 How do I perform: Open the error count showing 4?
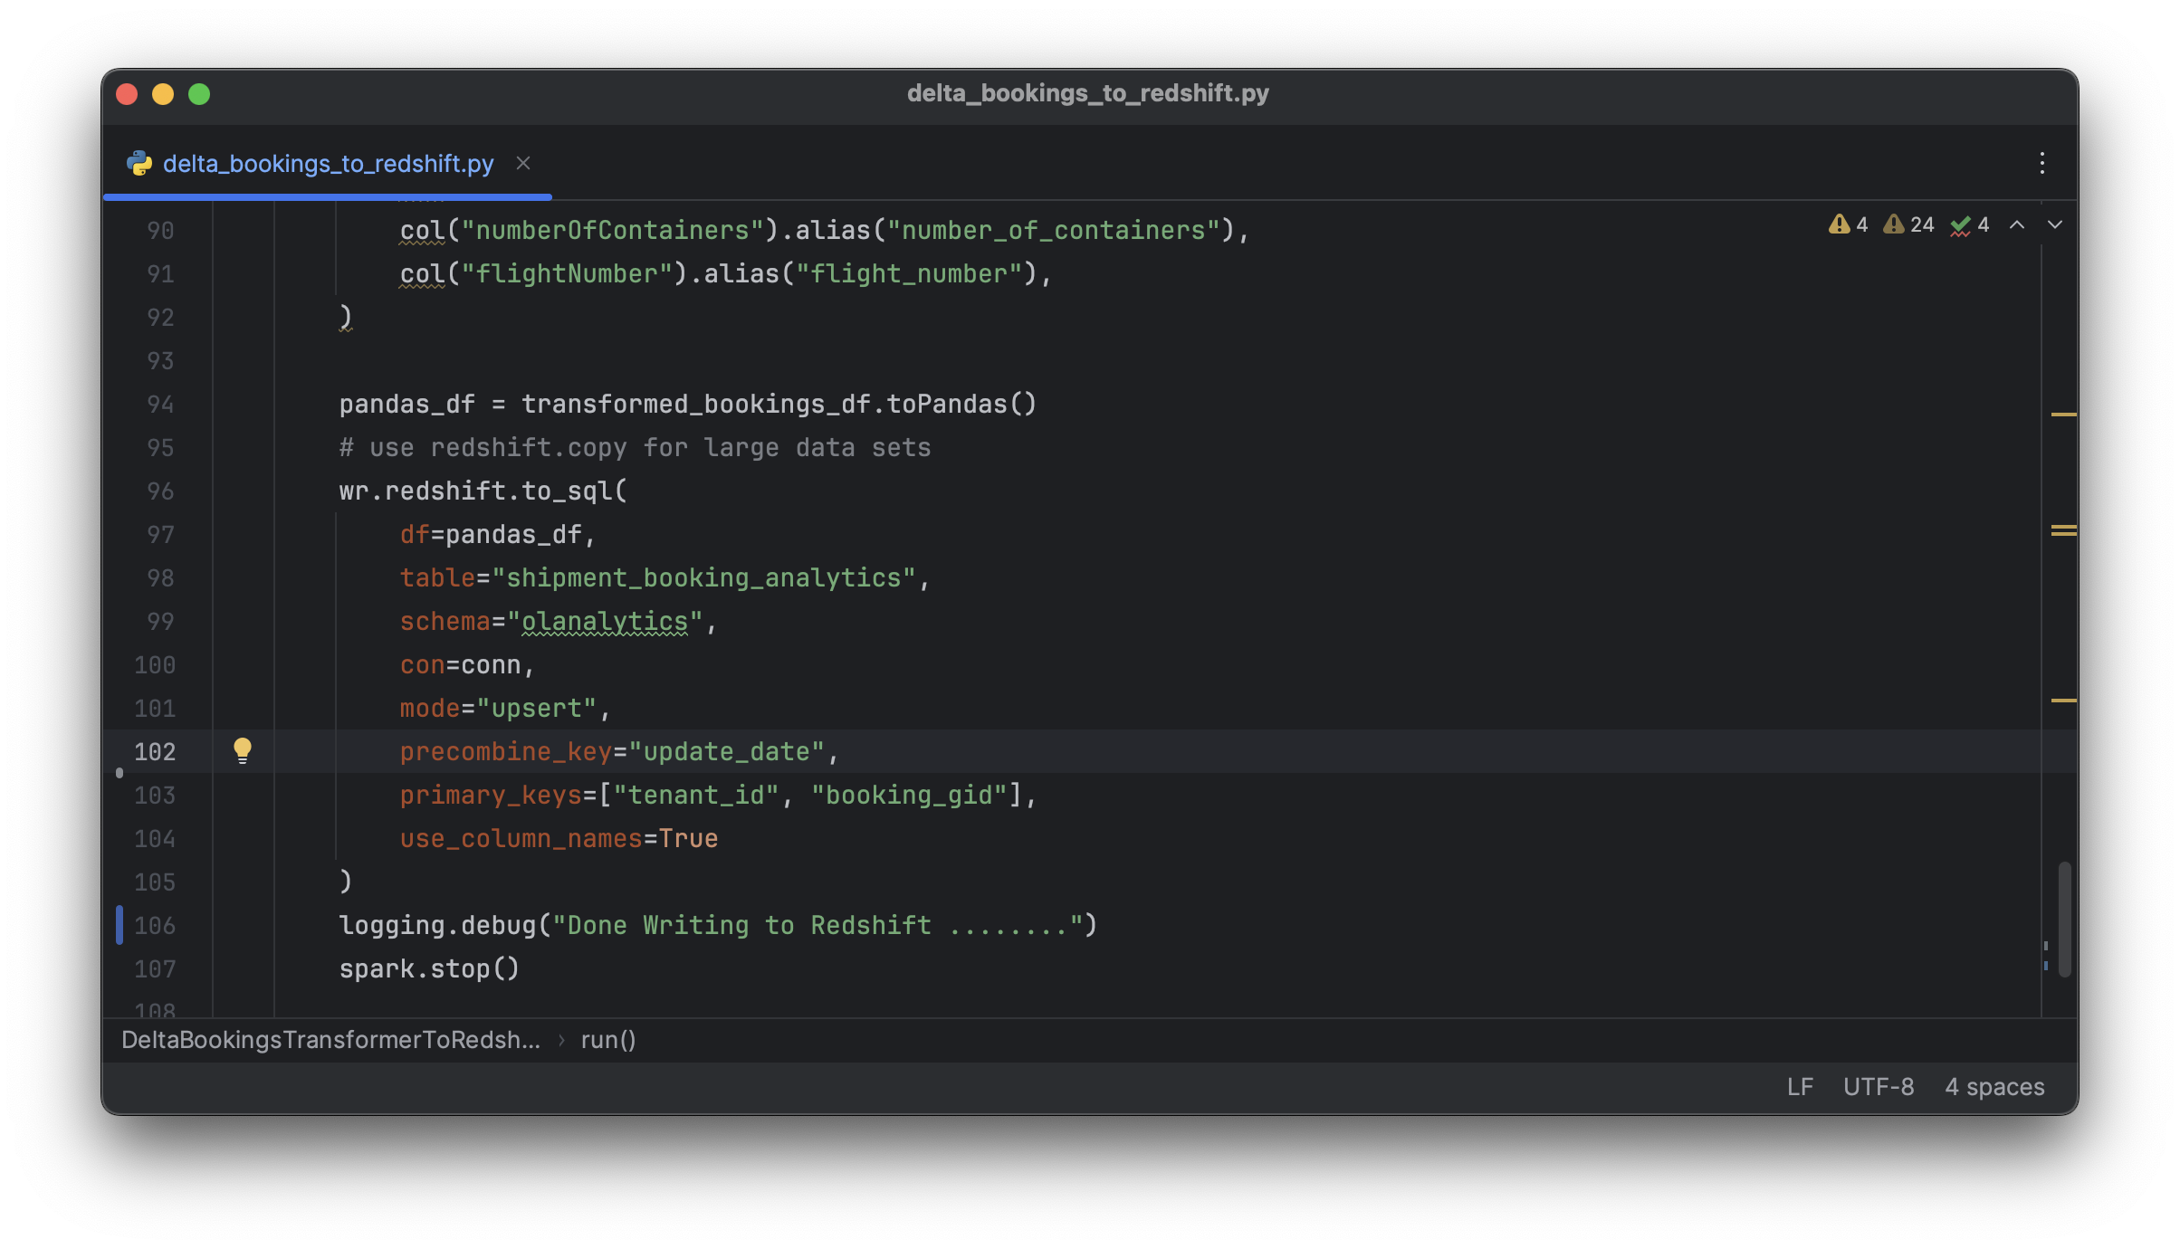click(x=1848, y=224)
